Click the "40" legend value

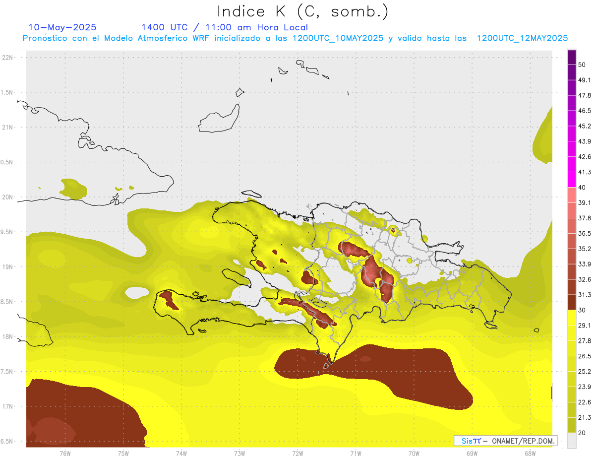pyautogui.click(x=582, y=188)
